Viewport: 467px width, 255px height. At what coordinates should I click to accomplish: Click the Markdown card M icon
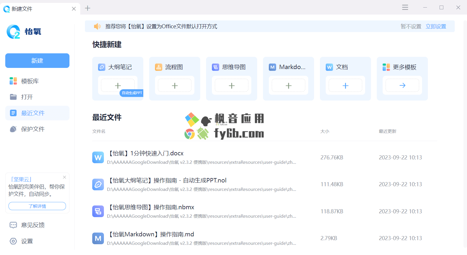[x=272, y=67]
